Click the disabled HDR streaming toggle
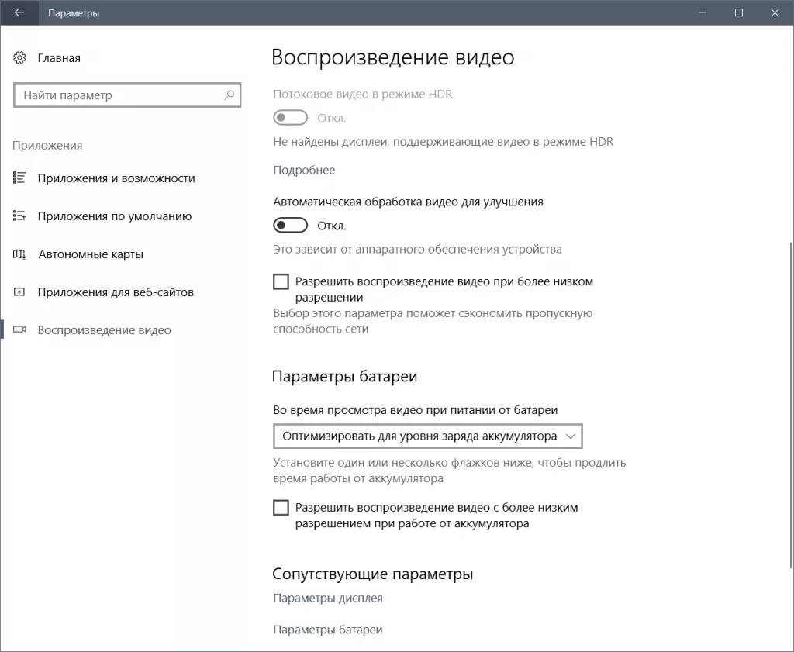 [x=291, y=117]
